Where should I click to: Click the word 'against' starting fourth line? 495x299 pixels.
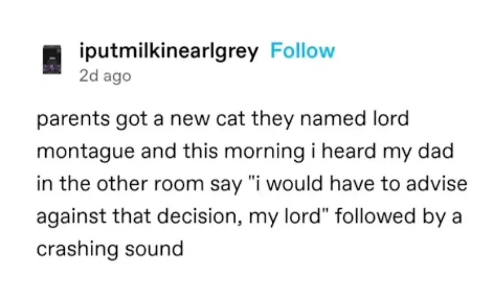click(71, 217)
